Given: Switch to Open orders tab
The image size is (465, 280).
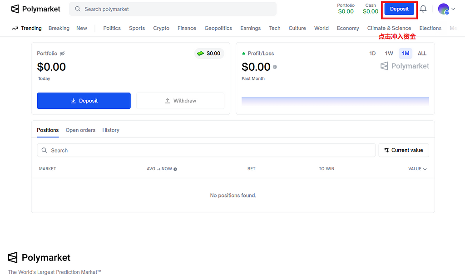Looking at the screenshot, I should click(80, 130).
